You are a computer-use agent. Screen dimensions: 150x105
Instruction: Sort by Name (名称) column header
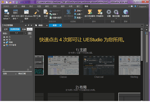[9, 74]
